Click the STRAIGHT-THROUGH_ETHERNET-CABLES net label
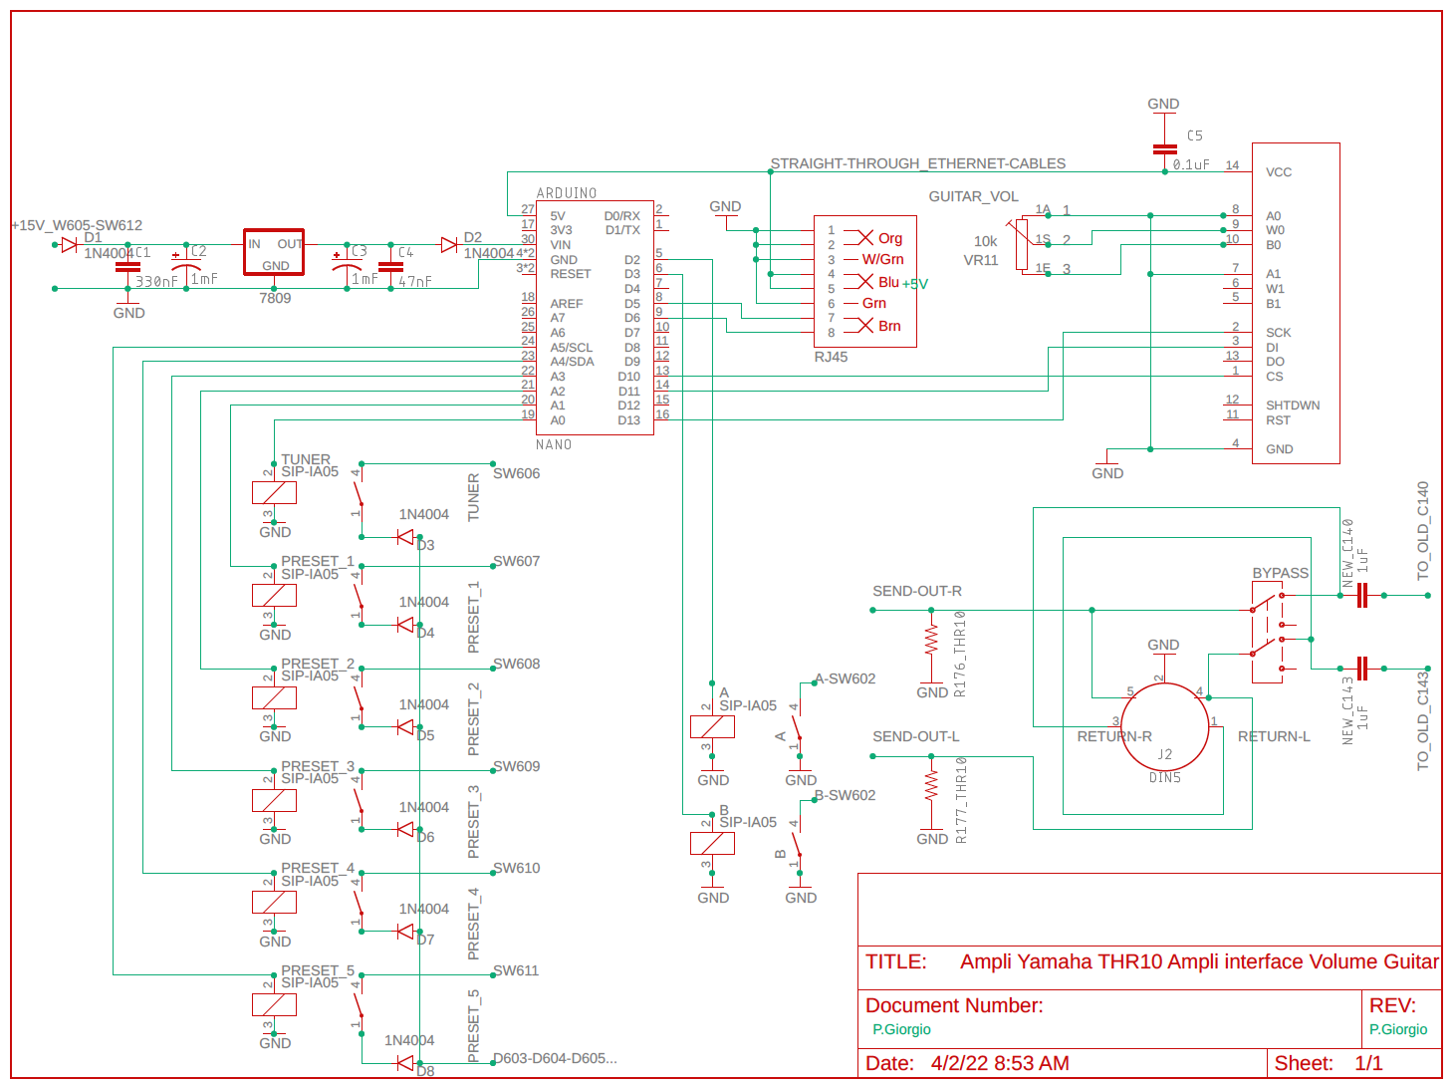Image resolution: width=1456 pixels, height=1083 pixels. 917,163
